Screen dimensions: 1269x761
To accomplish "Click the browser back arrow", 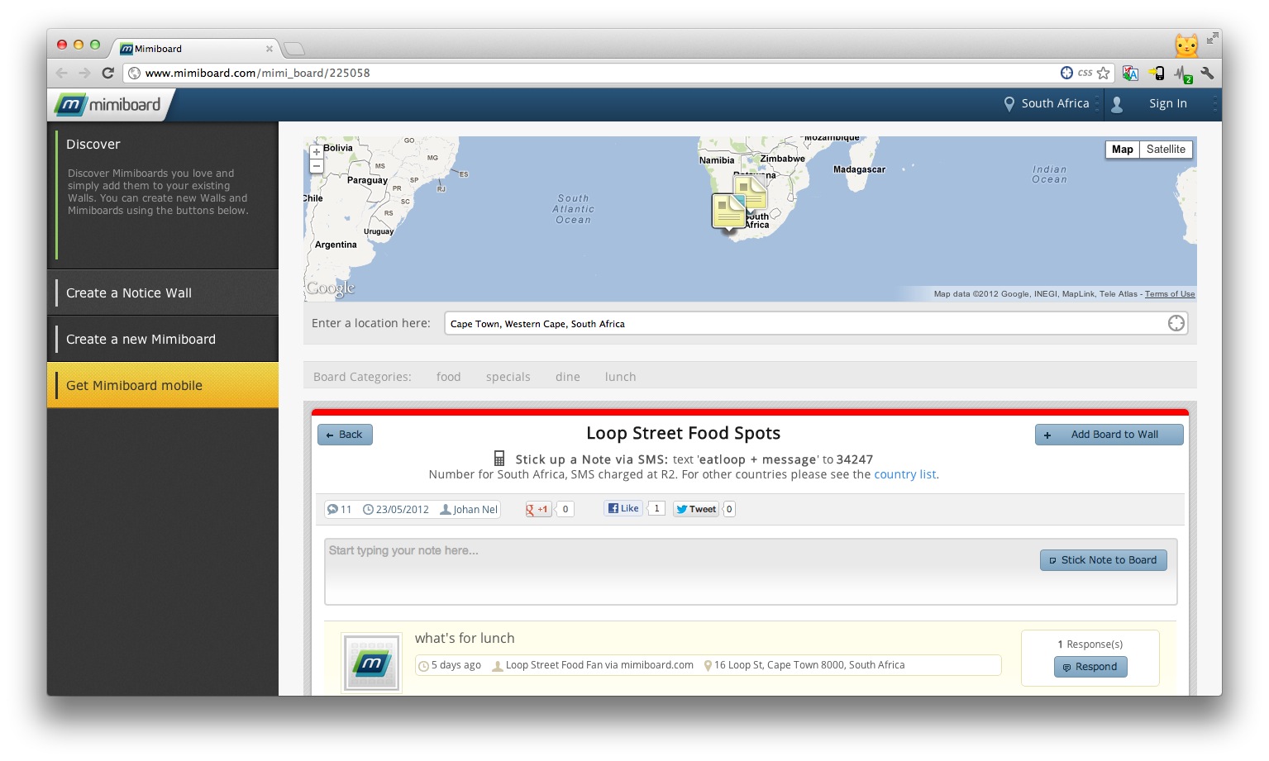I will click(x=62, y=73).
